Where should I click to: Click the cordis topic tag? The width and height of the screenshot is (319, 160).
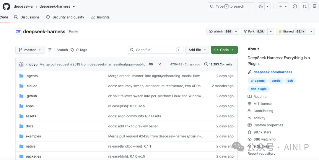tap(276, 81)
